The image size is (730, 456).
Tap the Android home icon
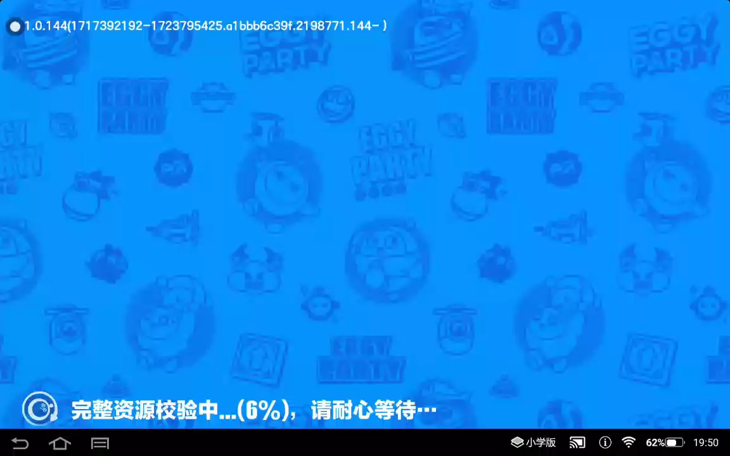60,443
